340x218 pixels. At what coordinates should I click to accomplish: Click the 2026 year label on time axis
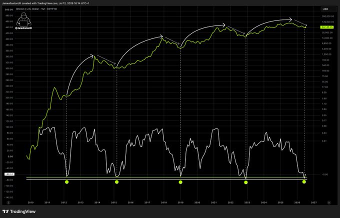[x=297, y=202]
